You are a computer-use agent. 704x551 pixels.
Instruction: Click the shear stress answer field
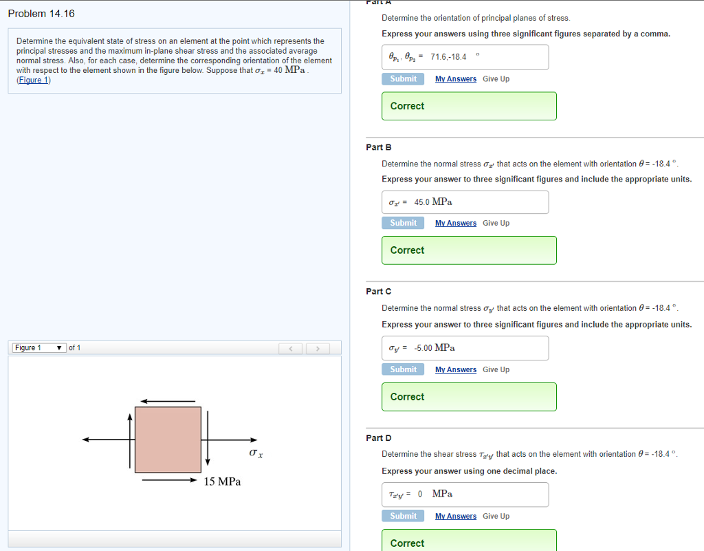coord(465,494)
